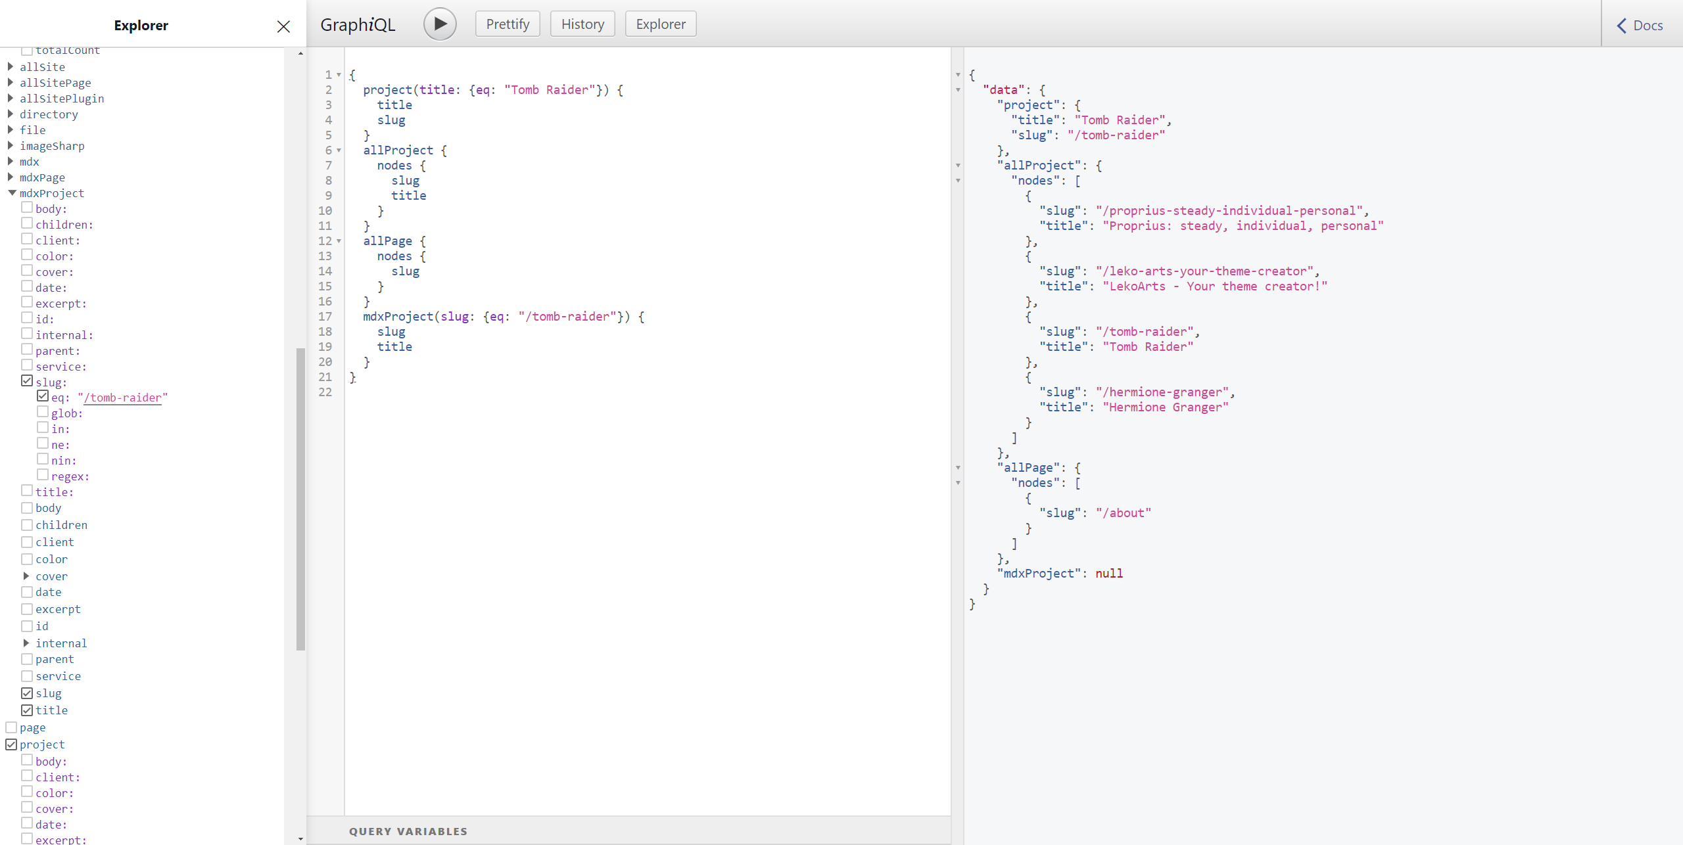Collapse the fold arrow at line 12

(339, 241)
